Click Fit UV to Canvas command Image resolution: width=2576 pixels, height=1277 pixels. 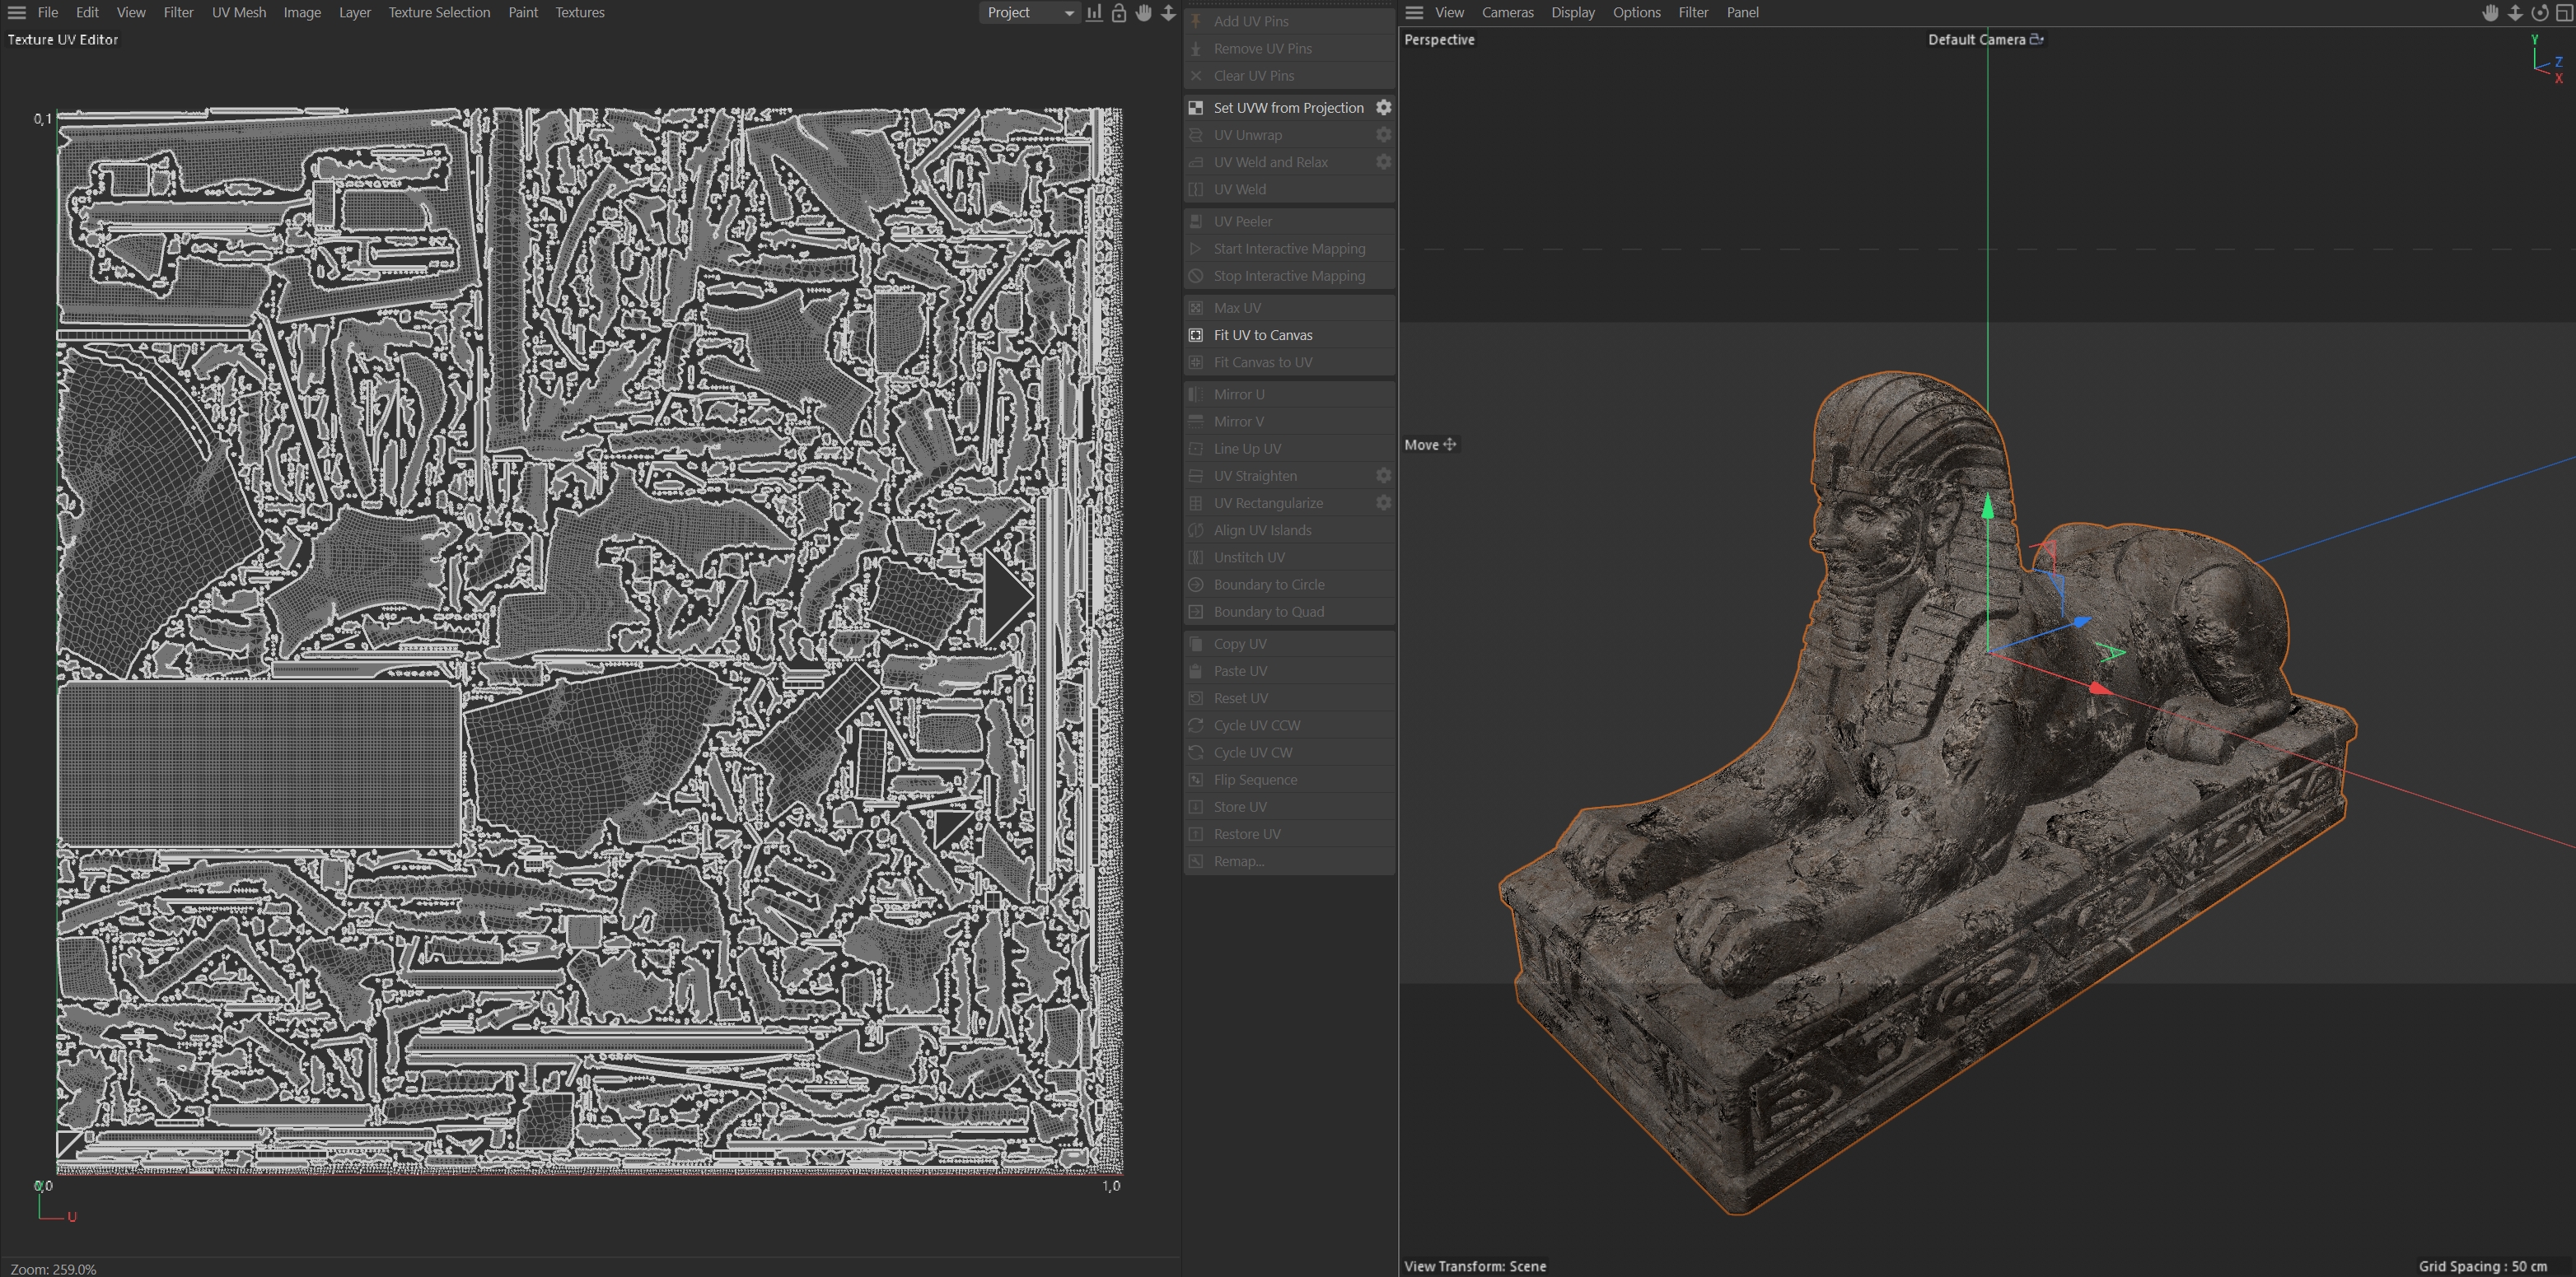(1263, 335)
